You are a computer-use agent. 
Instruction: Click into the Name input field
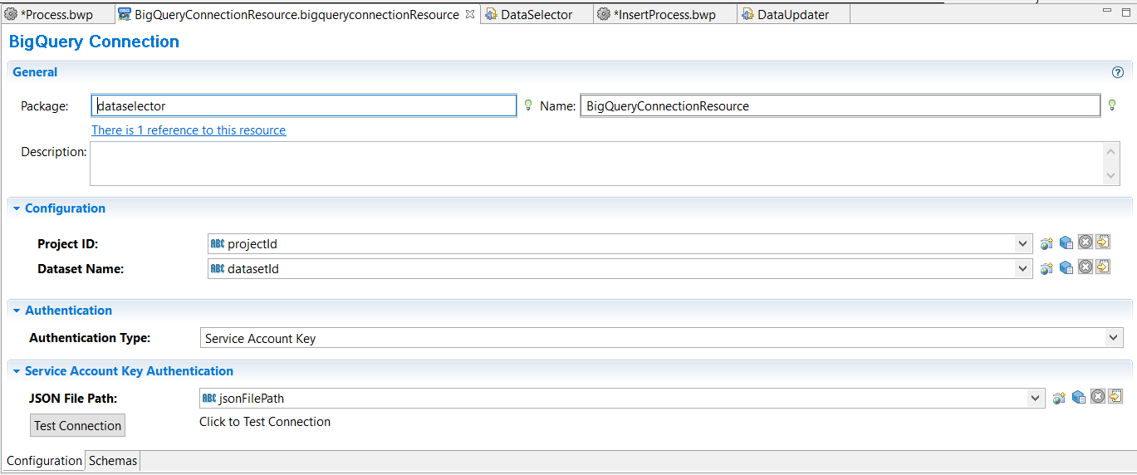click(x=840, y=105)
